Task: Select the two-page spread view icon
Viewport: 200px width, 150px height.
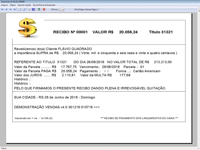Action: 24,9
